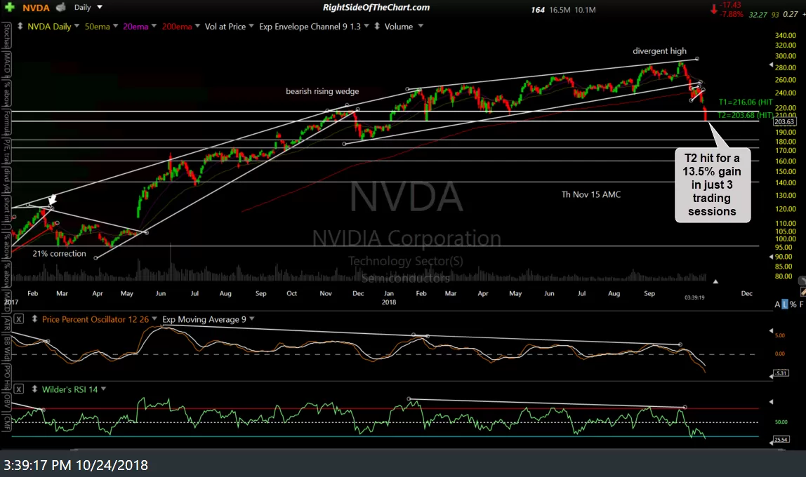Select the 'divergent high' annotation

[659, 51]
